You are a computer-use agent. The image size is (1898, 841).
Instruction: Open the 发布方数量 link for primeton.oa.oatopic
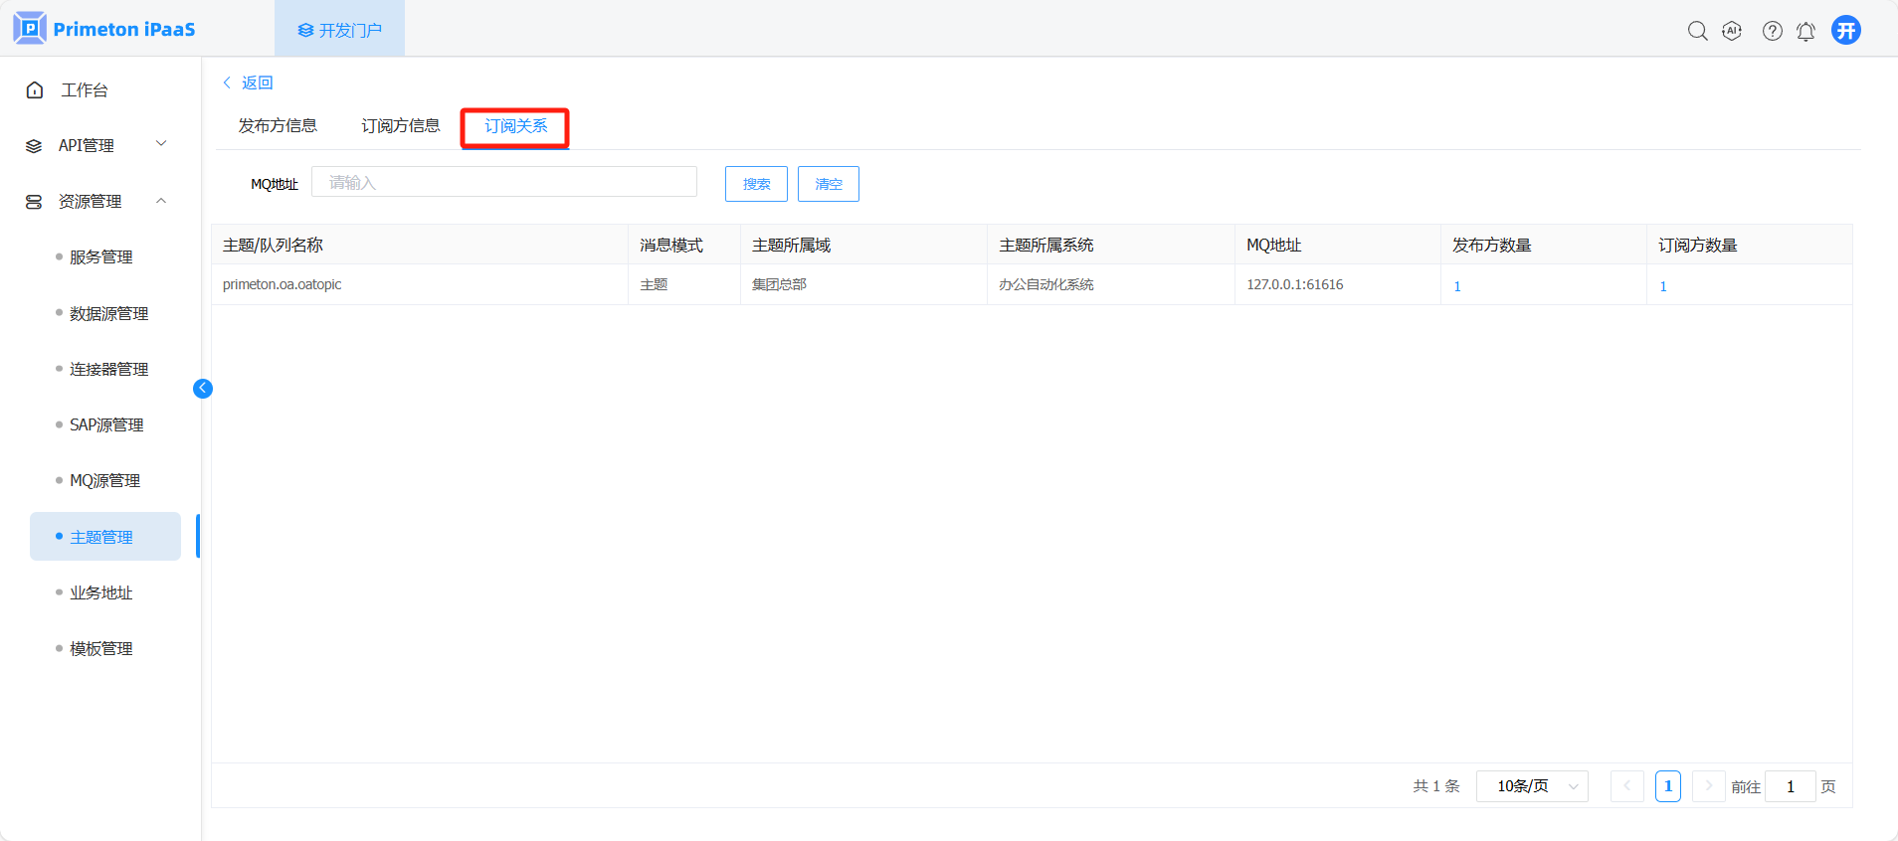point(1457,286)
